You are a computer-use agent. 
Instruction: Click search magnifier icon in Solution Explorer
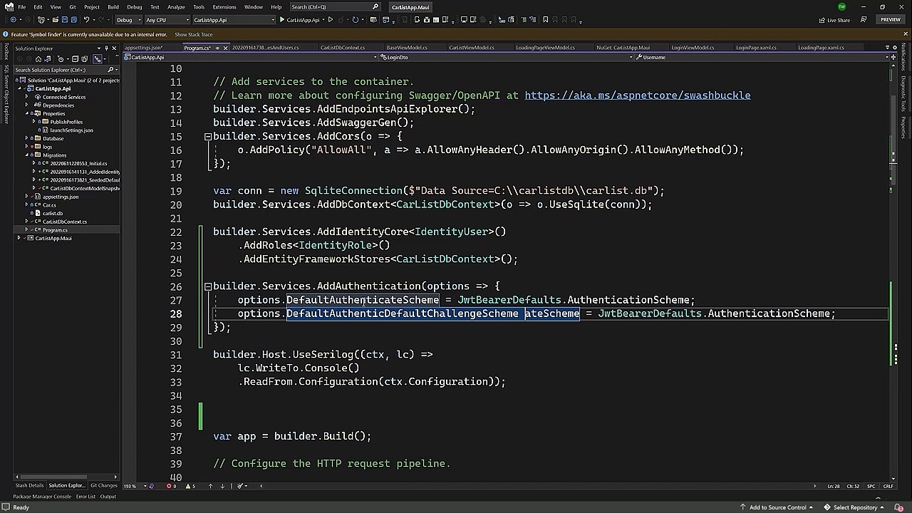click(110, 70)
